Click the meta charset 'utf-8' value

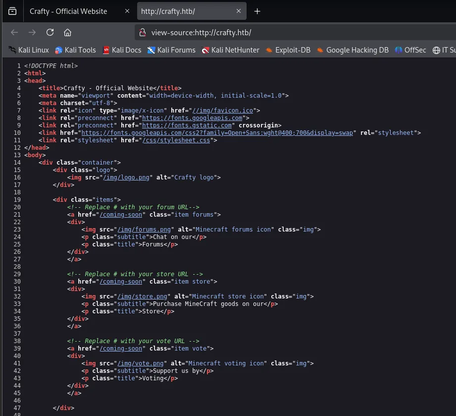[101, 103]
